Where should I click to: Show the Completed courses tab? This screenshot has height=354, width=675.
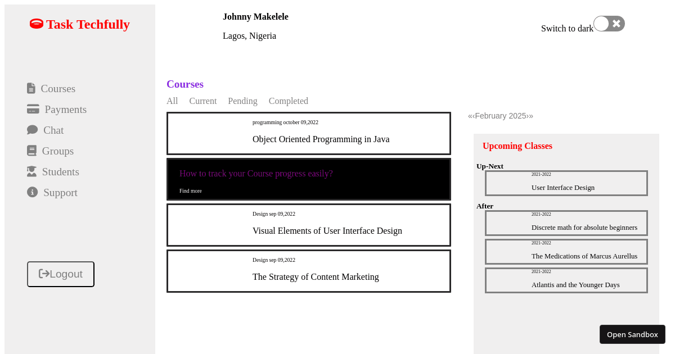(288, 101)
